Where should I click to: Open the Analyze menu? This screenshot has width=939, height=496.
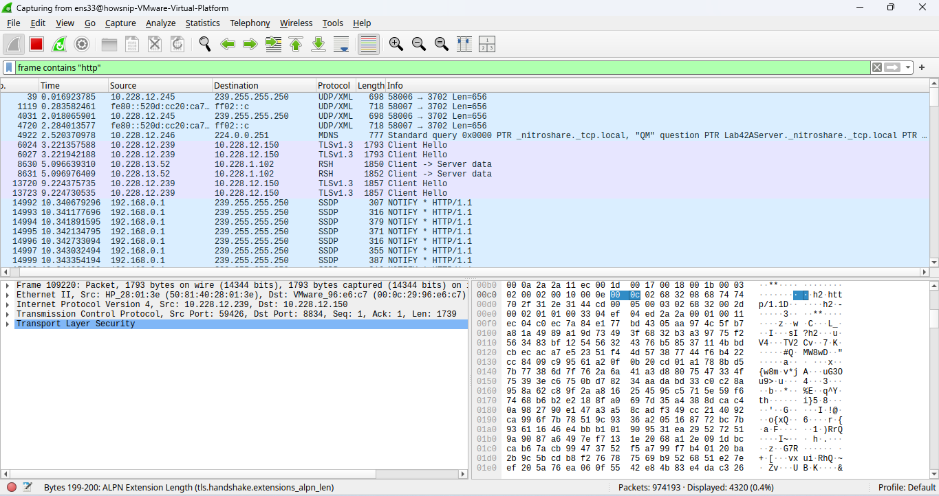(x=161, y=23)
